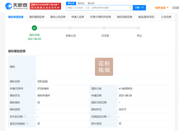Open the 商标基础信息 tab
This screenshot has height=131, width=179.
click(x=37, y=17)
